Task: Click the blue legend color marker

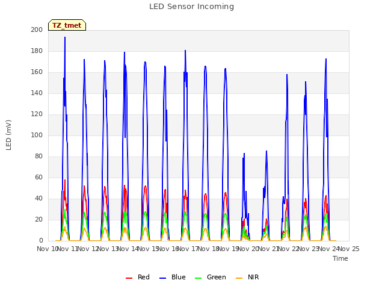Action: tap(163, 278)
